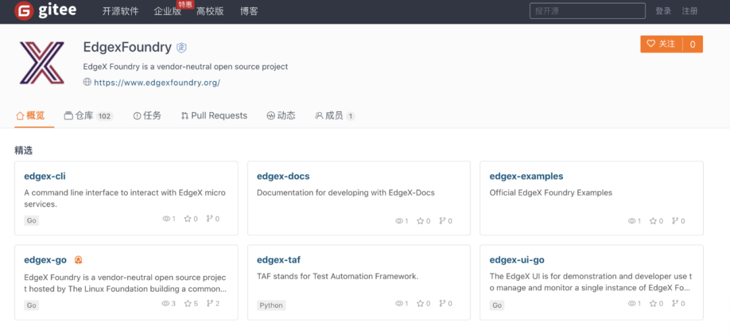730x334 pixels.
Task: Click the 关注 follow button
Action: coord(661,44)
